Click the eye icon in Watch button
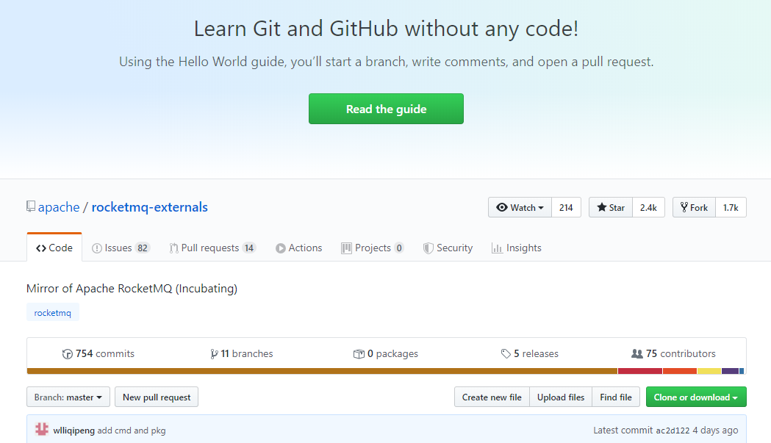The height and width of the screenshot is (443, 771). [x=501, y=207]
